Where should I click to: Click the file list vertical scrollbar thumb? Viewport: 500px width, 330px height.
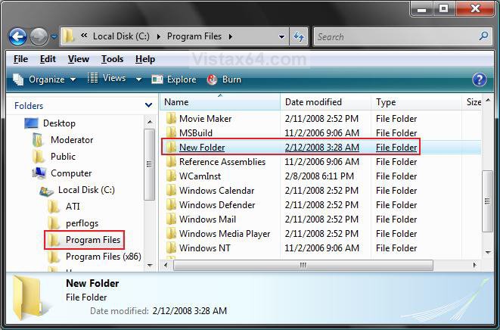[x=487, y=201]
